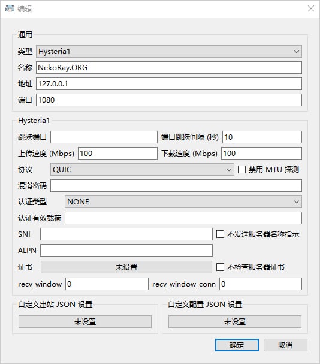Click the NekoRay app icon in title bar

10,8
